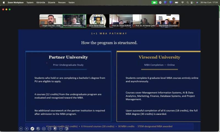Image resolution: width=220 pixels, height=132 pixels.
Task: Click 'How the program is structured.' title
Action: (x=109, y=43)
